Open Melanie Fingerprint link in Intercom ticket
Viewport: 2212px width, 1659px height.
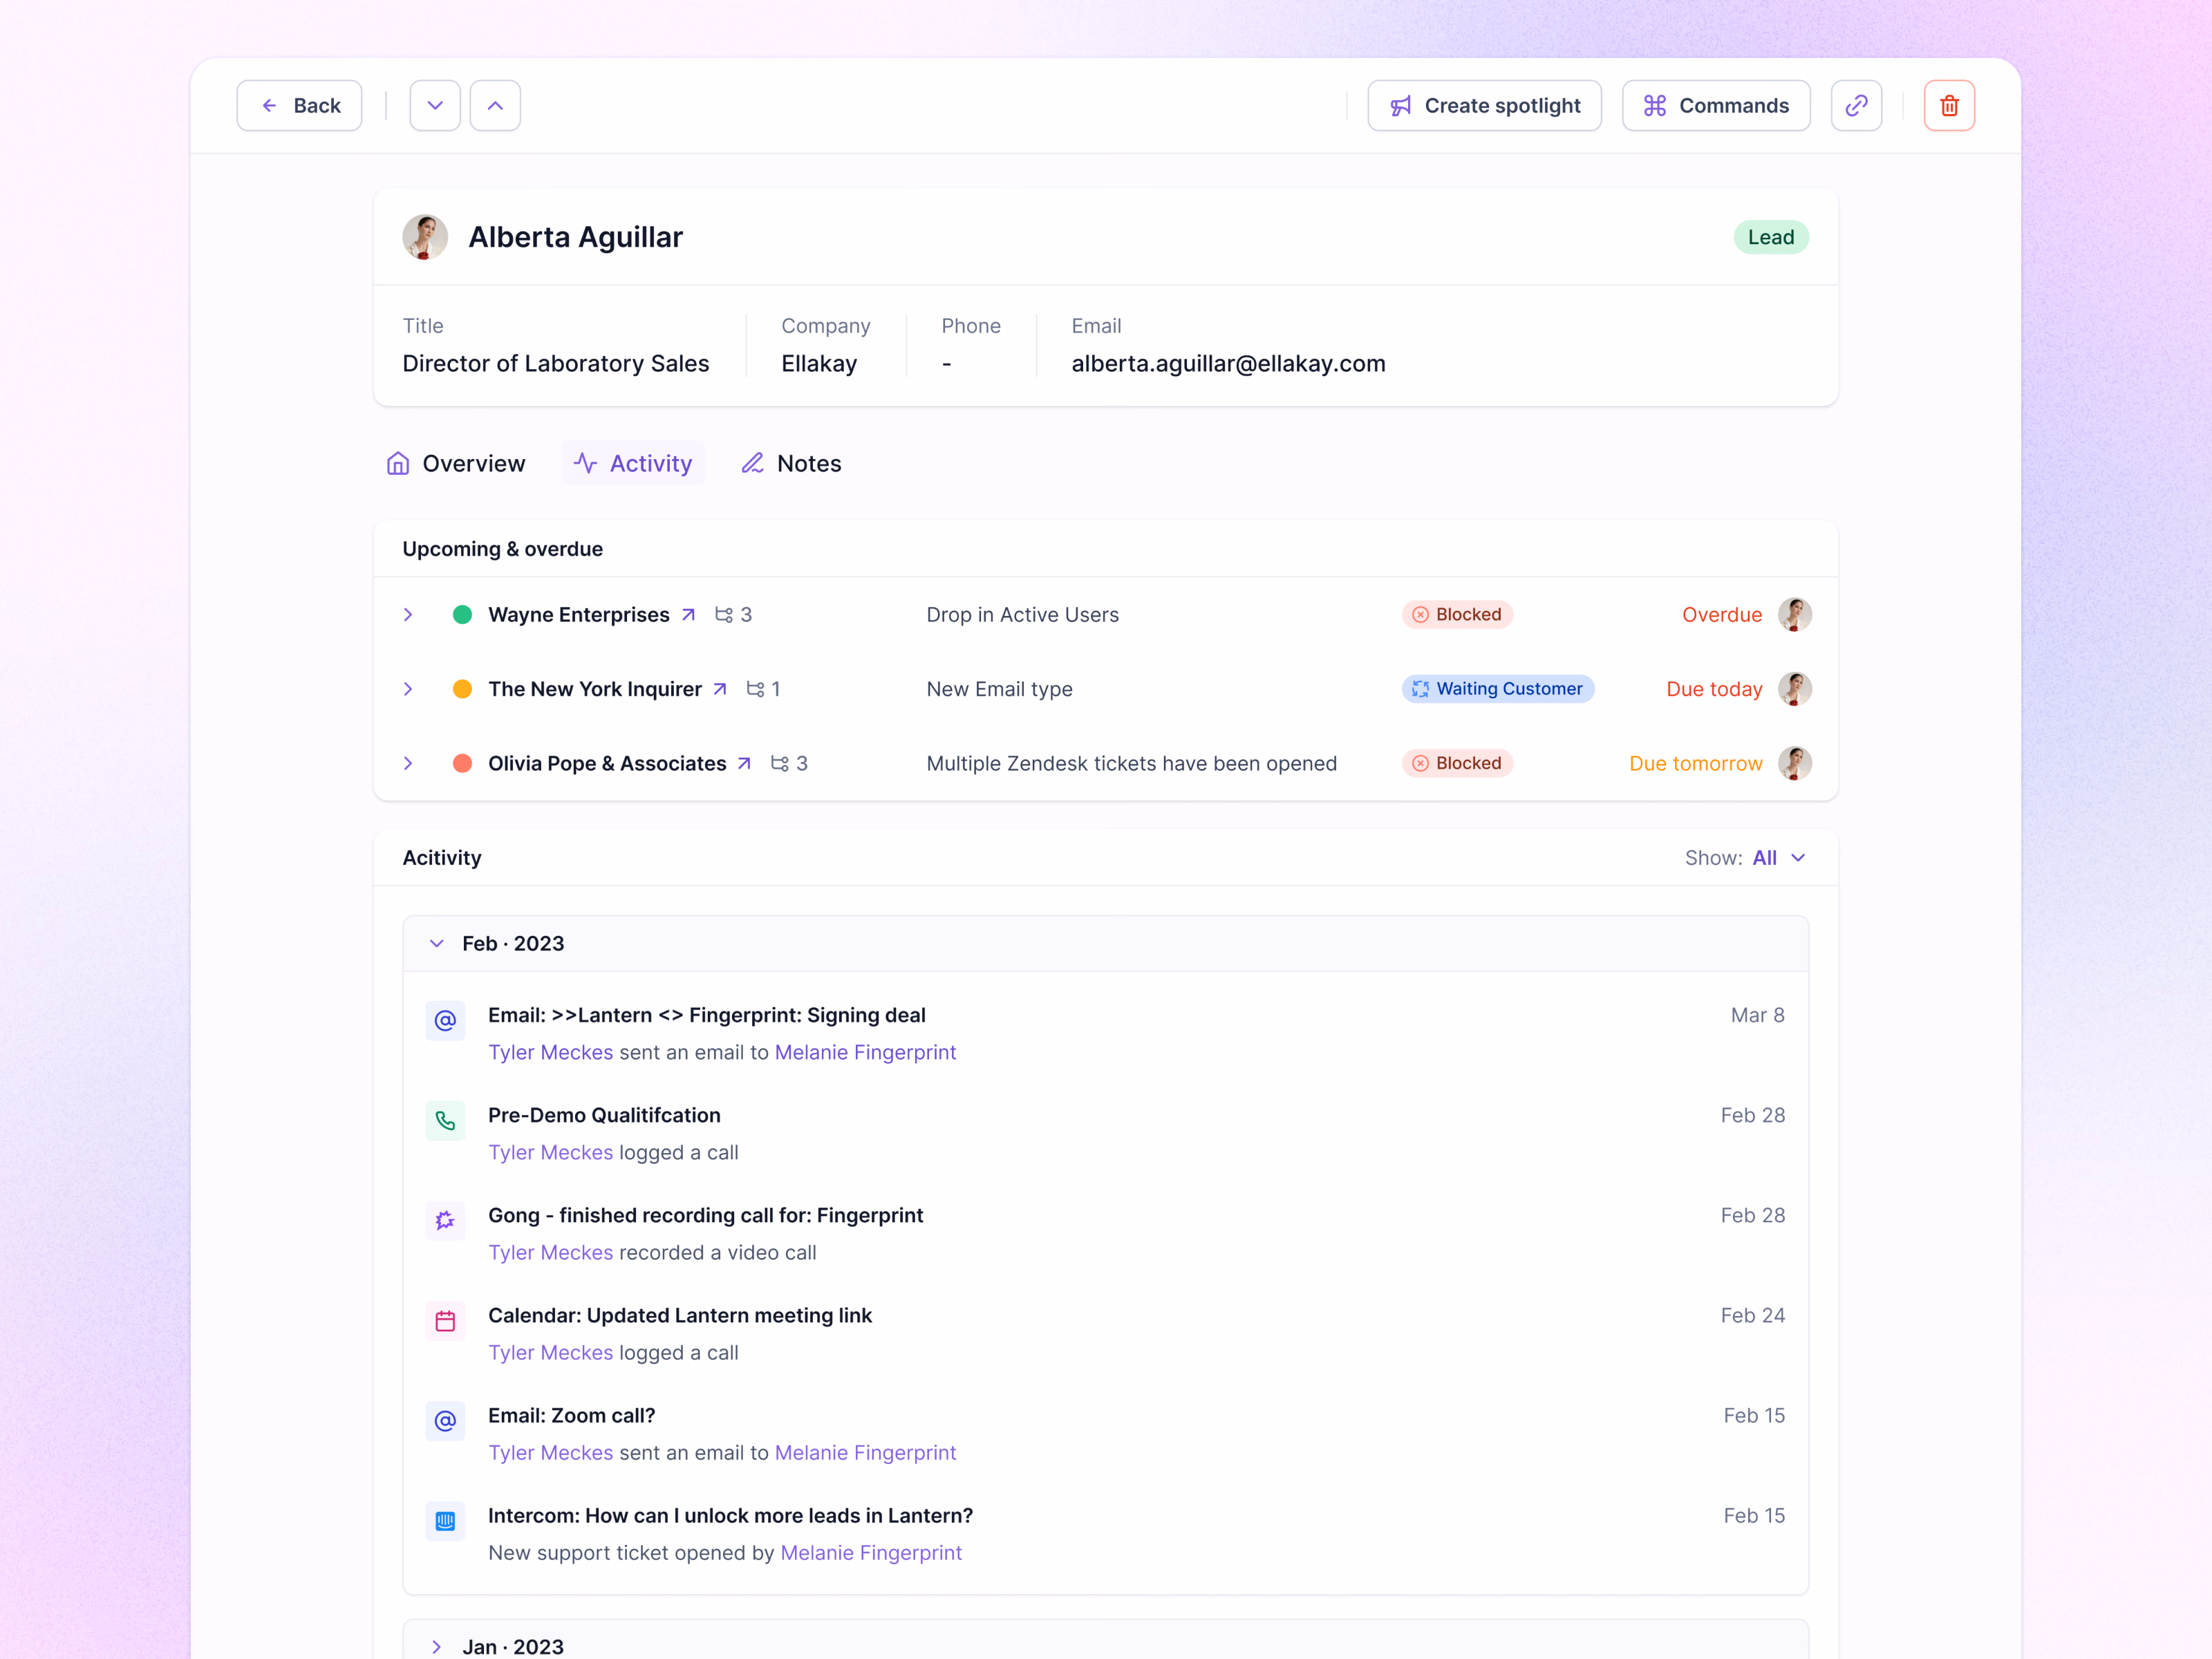click(871, 1552)
